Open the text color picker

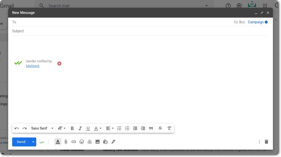98,128
